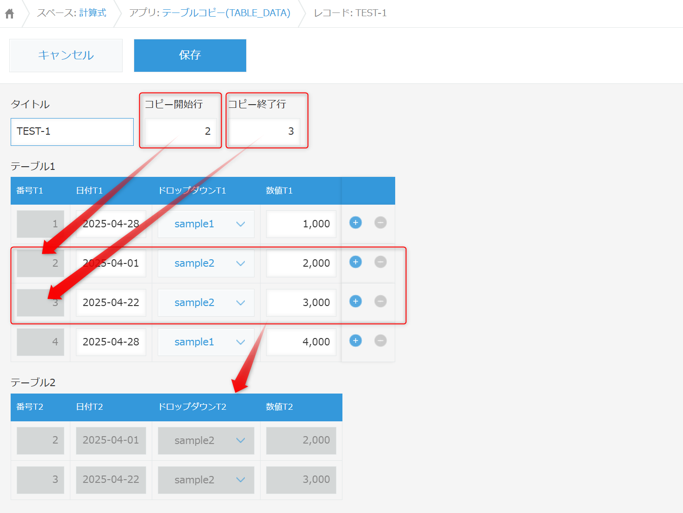Click the キャンセル button
Image resolution: width=683 pixels, height=513 pixels.
pos(66,56)
